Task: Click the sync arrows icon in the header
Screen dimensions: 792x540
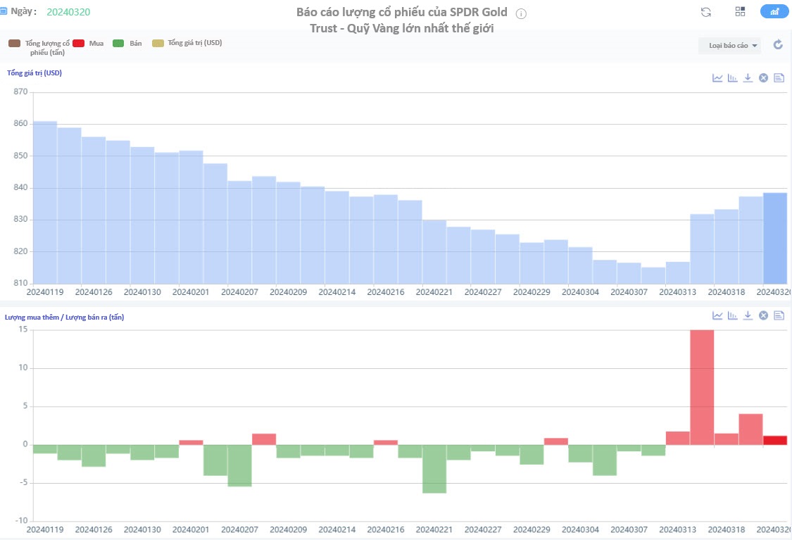Action: coord(706,12)
